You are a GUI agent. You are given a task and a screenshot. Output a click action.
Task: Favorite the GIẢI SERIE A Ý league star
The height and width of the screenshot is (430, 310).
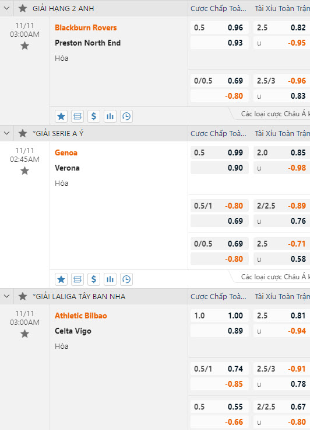click(23, 133)
